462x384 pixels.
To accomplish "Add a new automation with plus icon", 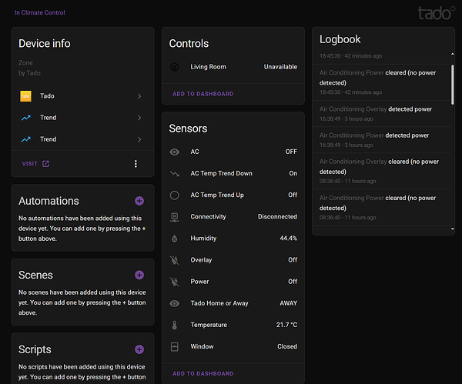I will pos(139,201).
